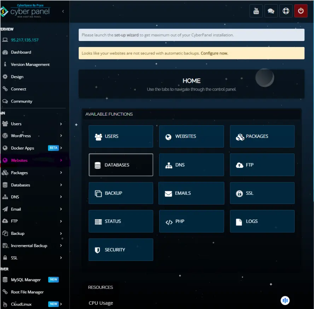Open the EMAILS function tile
Image resolution: width=314 pixels, height=309 pixels.
pos(191,193)
